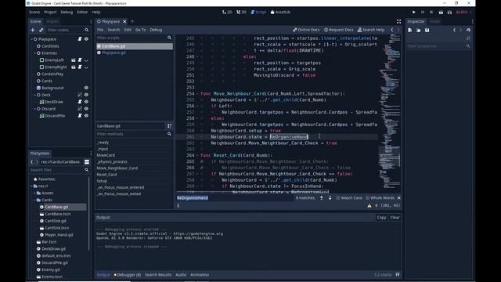Open Online Docs
The image size is (501, 282).
pyautogui.click(x=306, y=30)
